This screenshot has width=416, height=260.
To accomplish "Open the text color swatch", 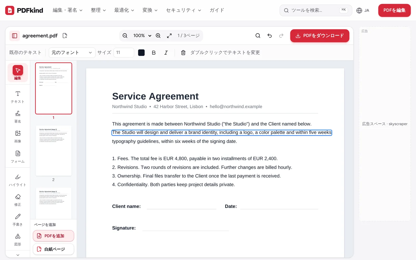I will [141, 53].
